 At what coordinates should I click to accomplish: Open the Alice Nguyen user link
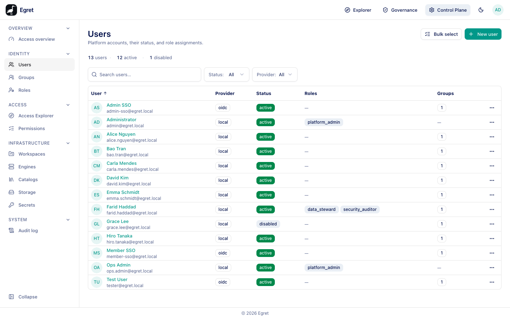coord(121,134)
